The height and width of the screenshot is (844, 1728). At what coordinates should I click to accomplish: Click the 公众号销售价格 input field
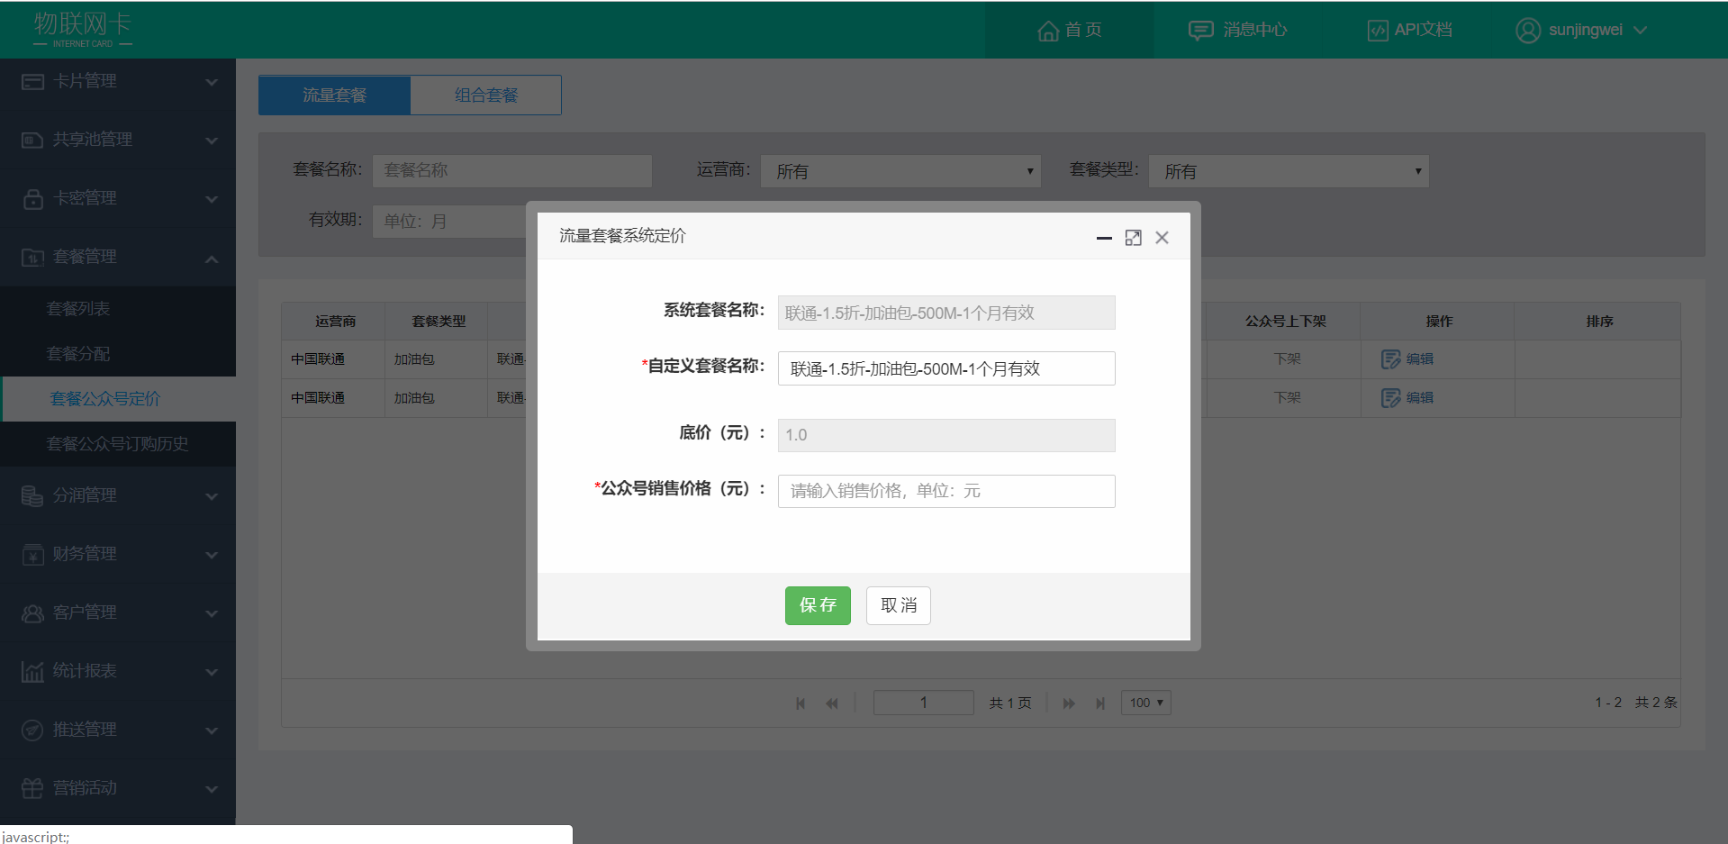point(946,492)
